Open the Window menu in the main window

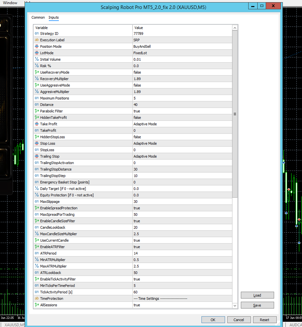tap(10, 3)
